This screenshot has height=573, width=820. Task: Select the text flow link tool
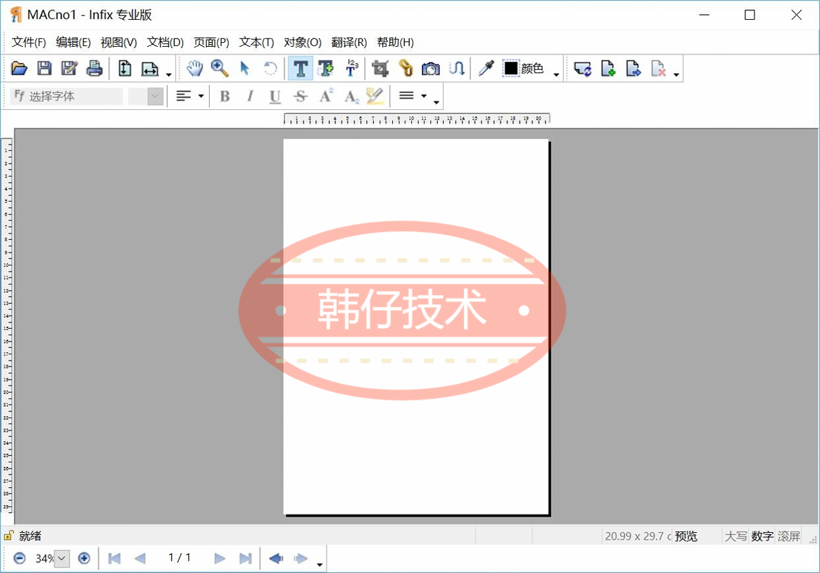click(x=456, y=68)
